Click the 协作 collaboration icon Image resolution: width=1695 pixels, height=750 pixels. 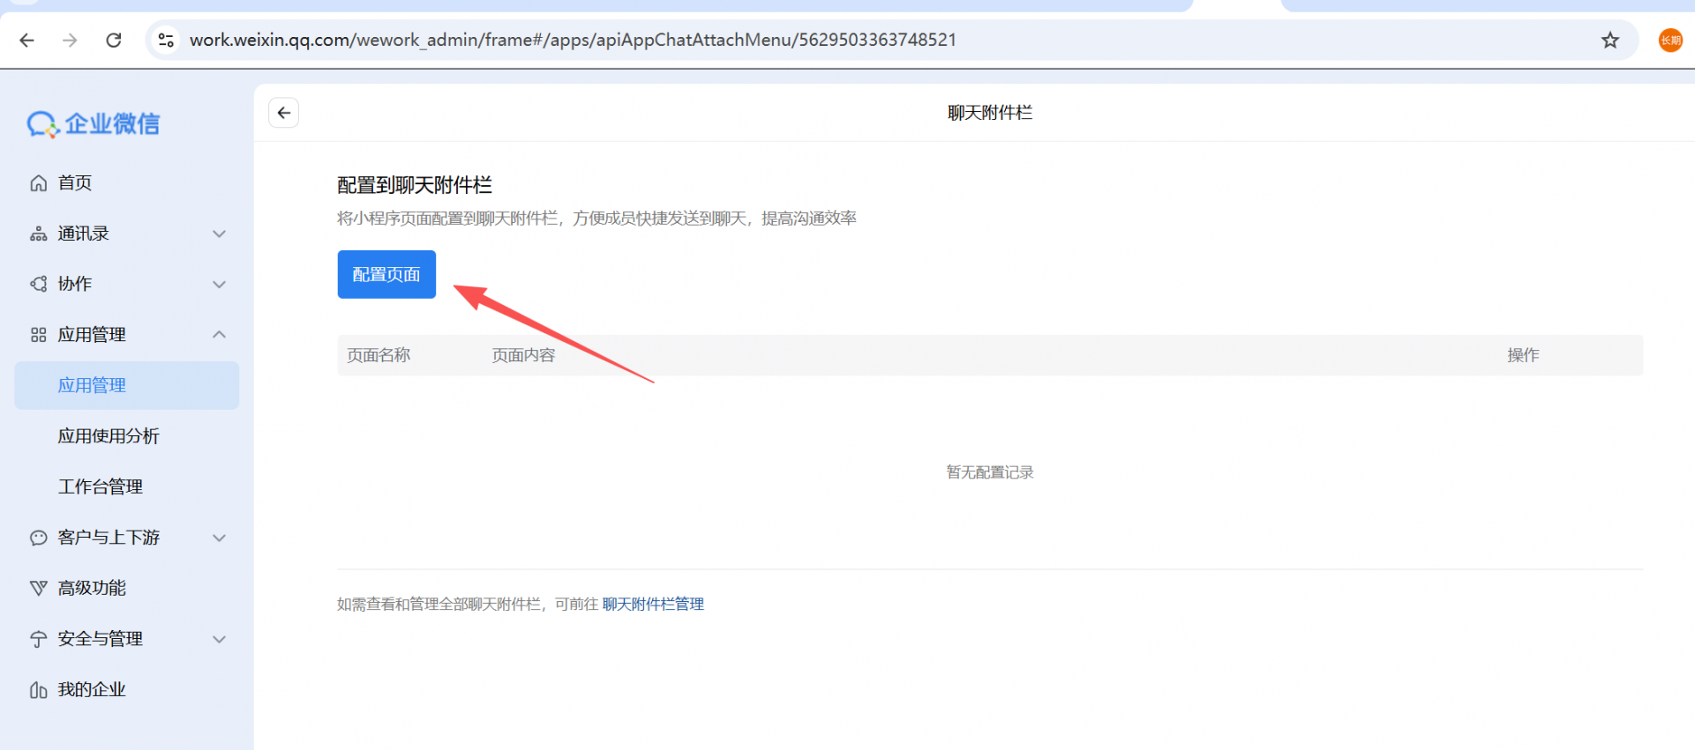click(38, 284)
